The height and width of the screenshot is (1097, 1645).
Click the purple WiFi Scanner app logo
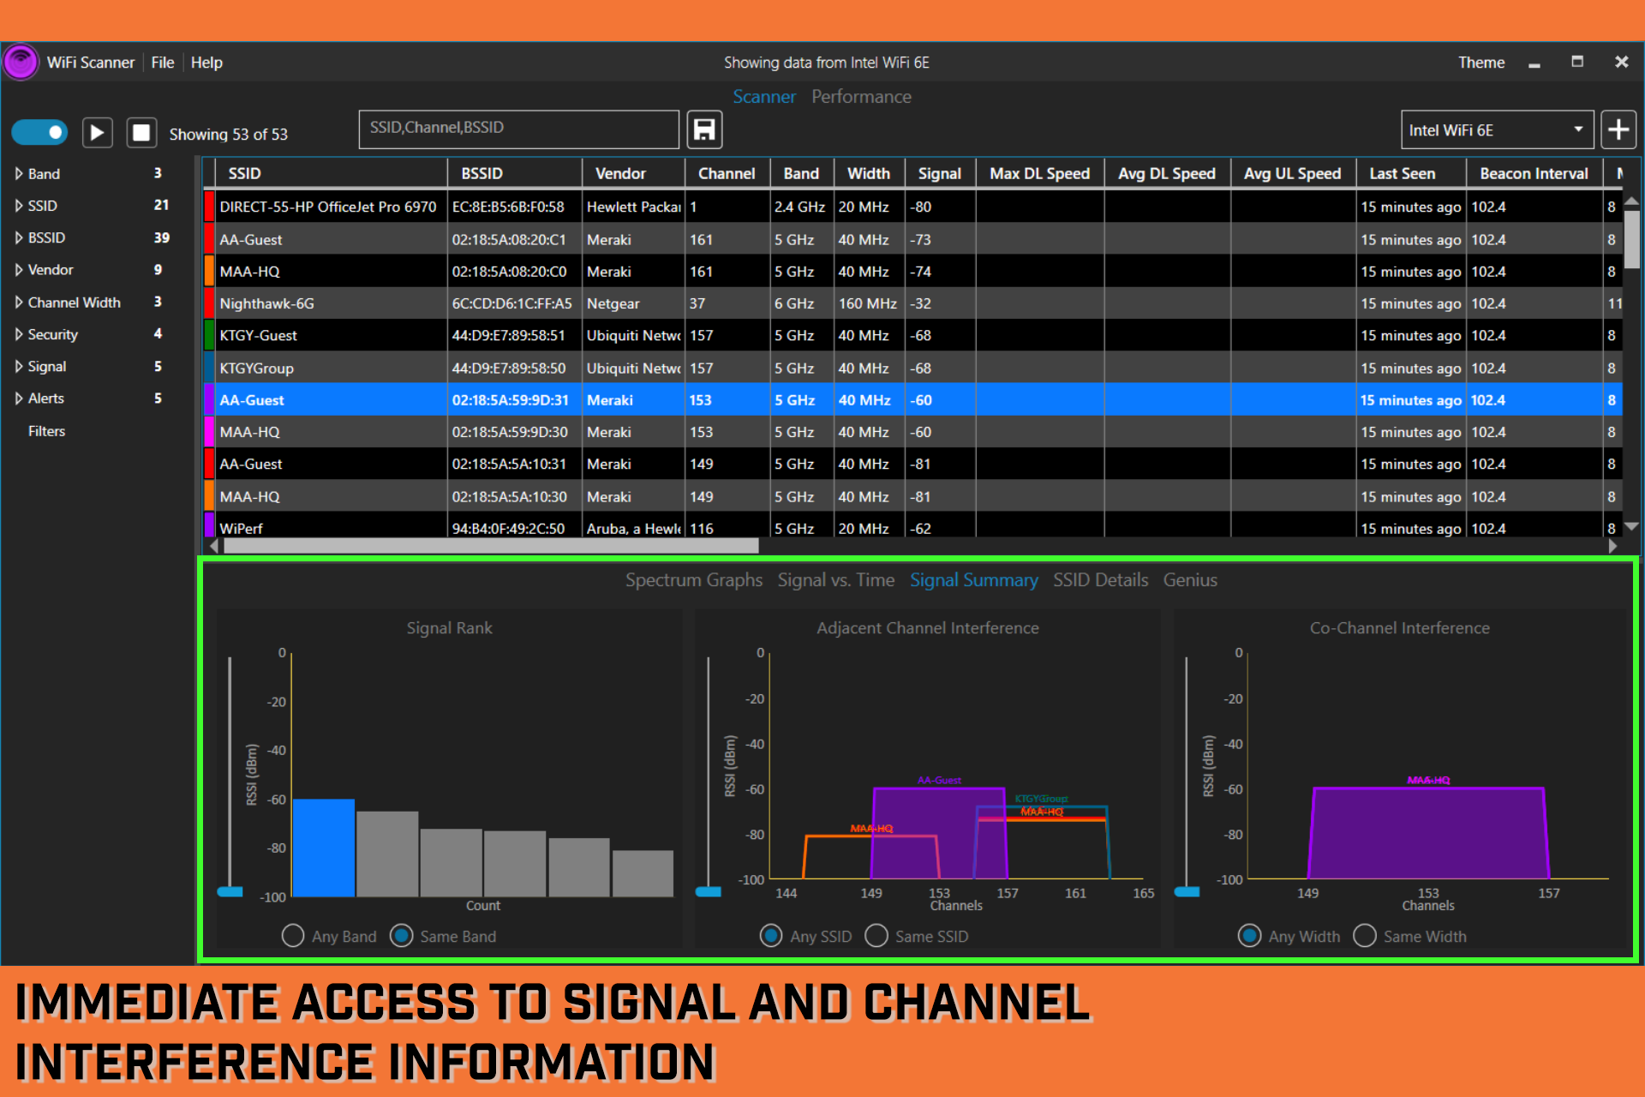point(21,63)
